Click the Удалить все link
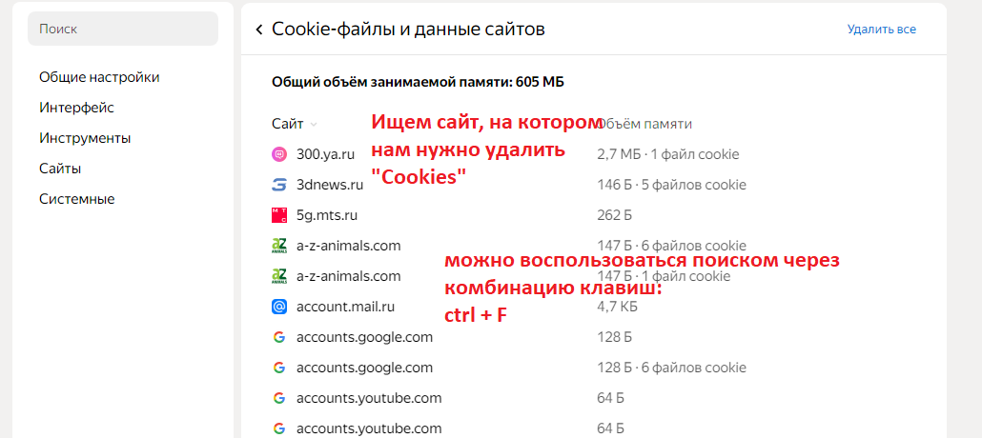Screen dimensions: 982x438 click(x=882, y=30)
